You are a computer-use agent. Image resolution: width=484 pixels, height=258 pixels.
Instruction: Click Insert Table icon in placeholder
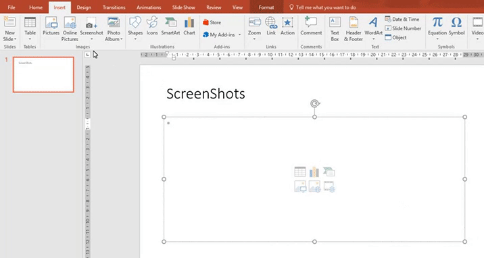coord(300,172)
